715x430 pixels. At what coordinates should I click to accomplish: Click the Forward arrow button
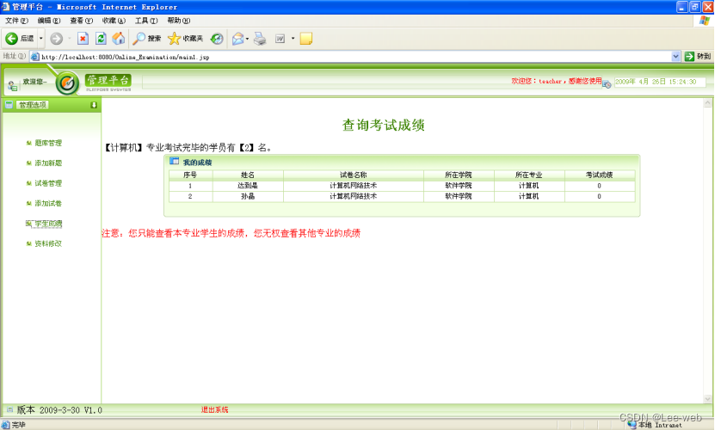(x=56, y=39)
